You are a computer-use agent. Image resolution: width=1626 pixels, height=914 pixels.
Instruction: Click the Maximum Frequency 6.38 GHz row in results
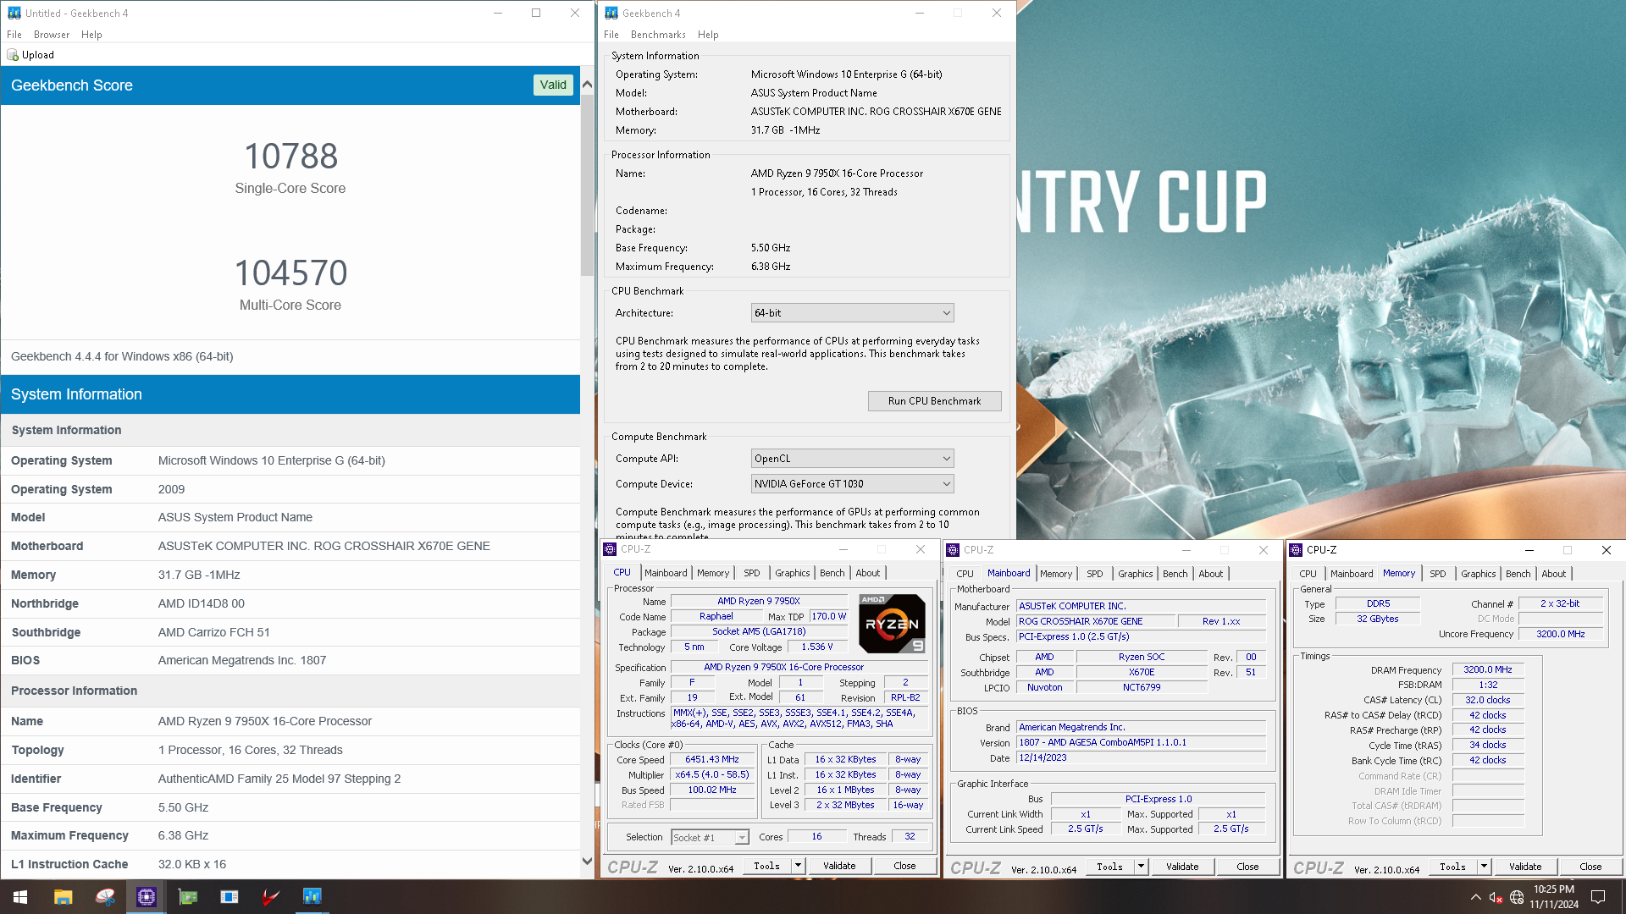pos(290,835)
